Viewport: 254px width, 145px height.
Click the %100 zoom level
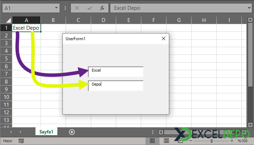[x=242, y=141]
